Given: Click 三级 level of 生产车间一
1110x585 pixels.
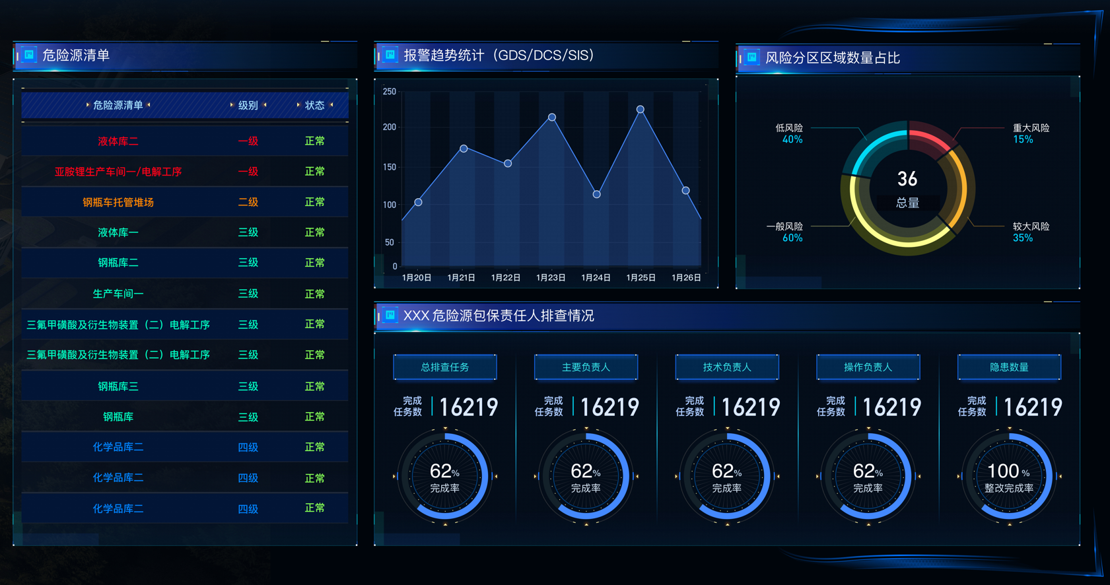Looking at the screenshot, I should pyautogui.click(x=248, y=294).
